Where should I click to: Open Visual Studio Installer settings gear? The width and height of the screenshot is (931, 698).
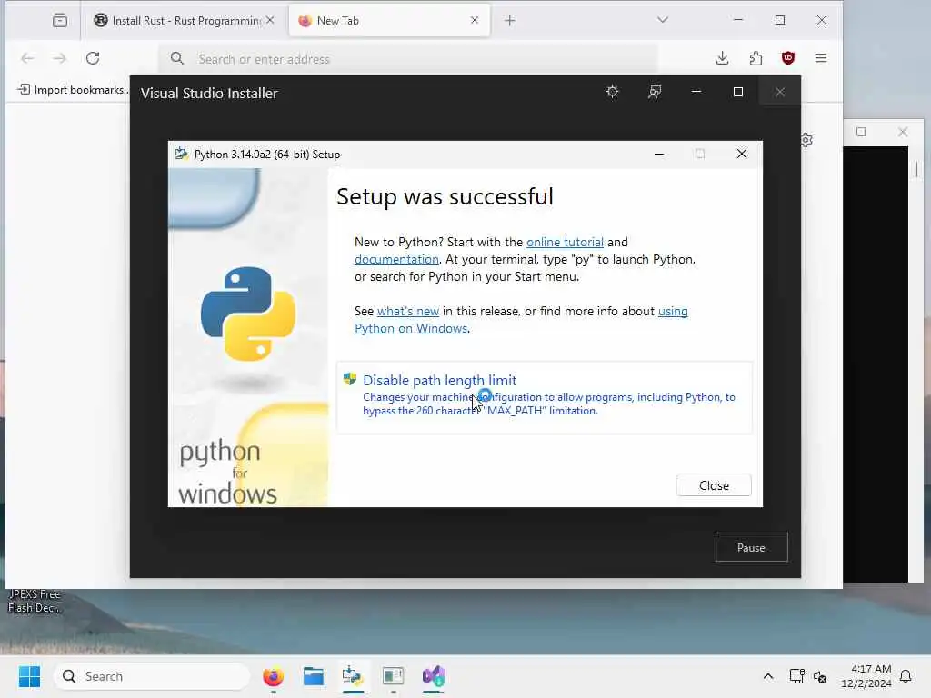[612, 92]
